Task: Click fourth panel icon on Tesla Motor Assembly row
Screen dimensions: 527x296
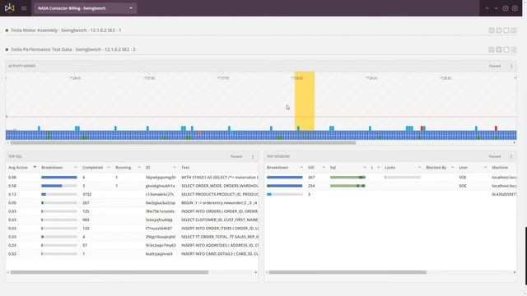Action: pos(514,30)
